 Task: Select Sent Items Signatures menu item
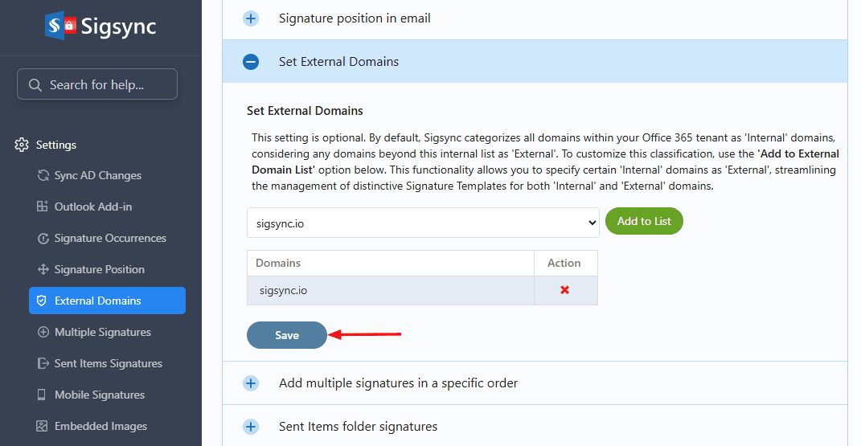point(108,363)
